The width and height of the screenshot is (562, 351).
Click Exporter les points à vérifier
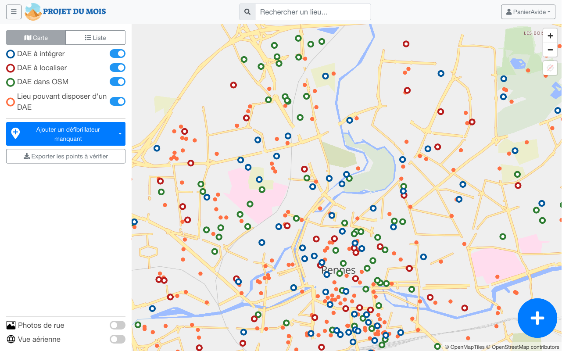[66, 156]
